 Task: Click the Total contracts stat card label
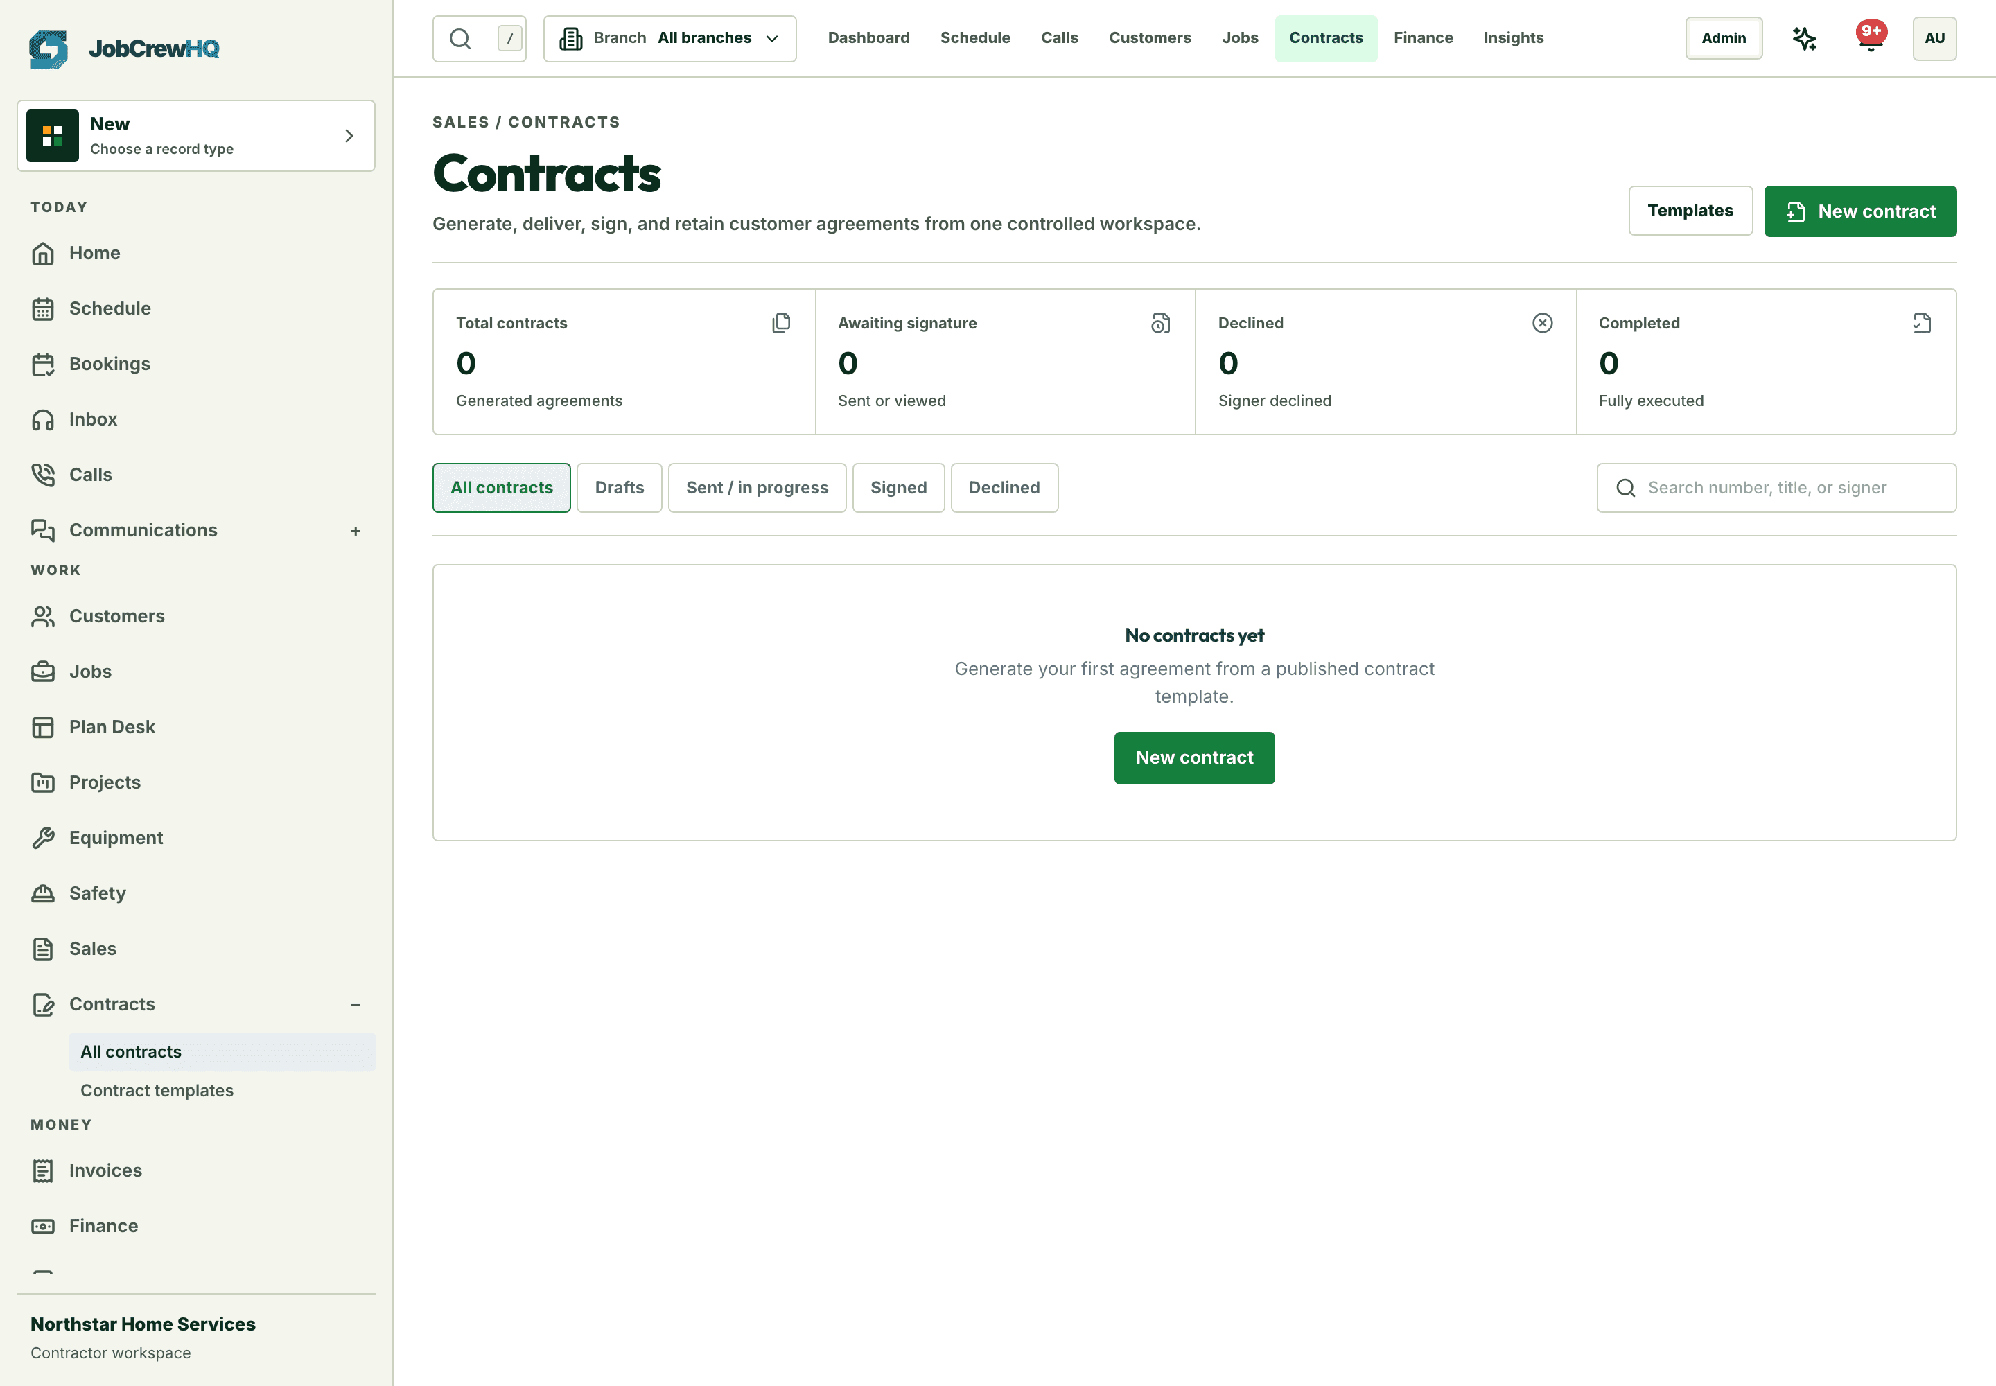(511, 323)
